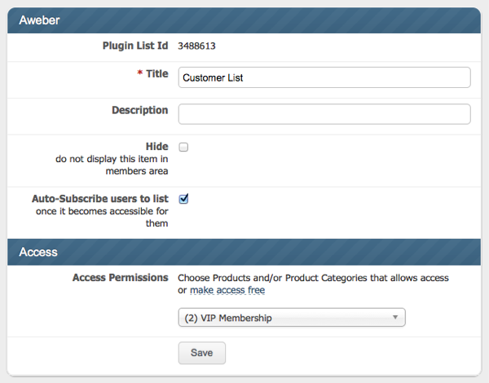
Task: Click the 'make access free' link
Action: (x=227, y=290)
